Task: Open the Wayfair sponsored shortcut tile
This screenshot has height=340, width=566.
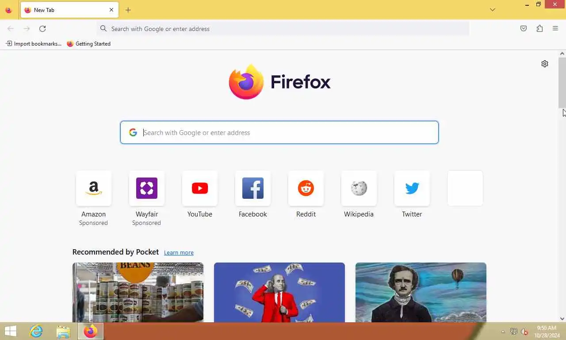Action: [x=146, y=188]
